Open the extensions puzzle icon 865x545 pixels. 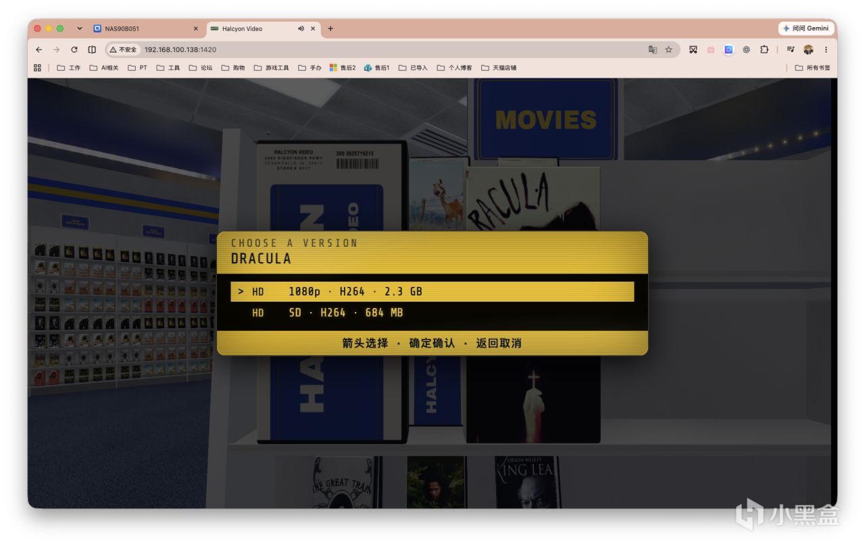point(764,49)
